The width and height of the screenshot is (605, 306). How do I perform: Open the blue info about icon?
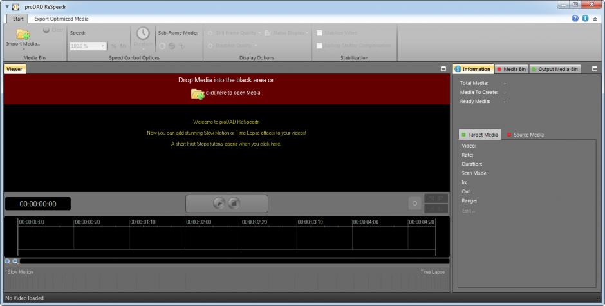click(x=585, y=18)
